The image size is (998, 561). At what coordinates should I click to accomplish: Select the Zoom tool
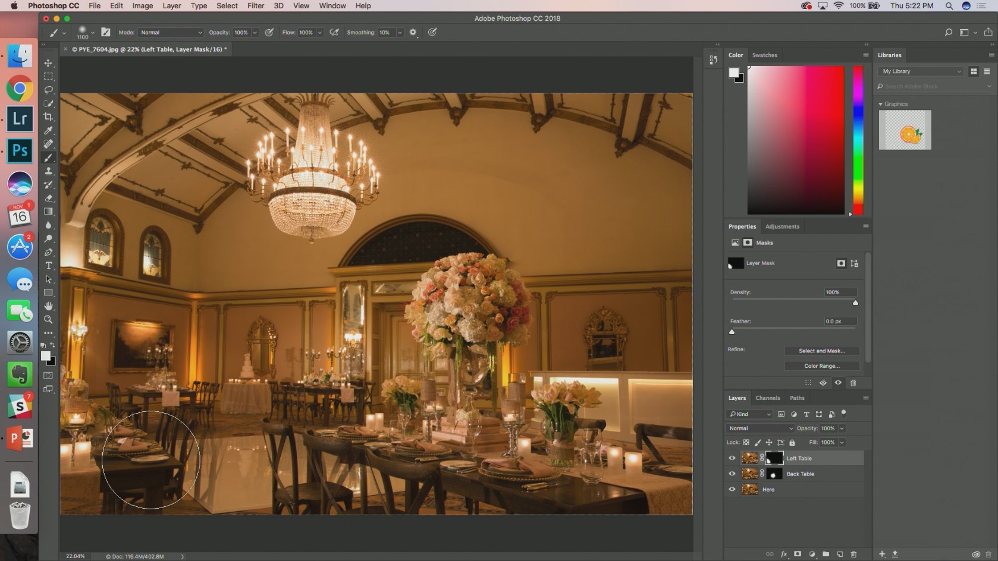point(49,320)
